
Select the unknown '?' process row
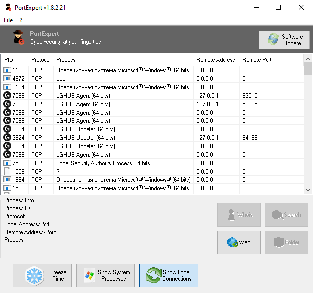tap(152, 172)
